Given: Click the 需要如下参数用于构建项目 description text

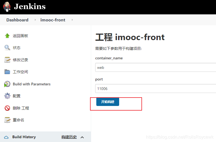Looking at the screenshot, I should coord(118,49).
